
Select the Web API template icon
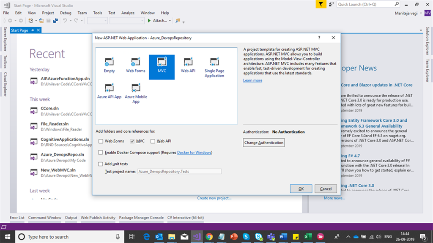tap(188, 62)
